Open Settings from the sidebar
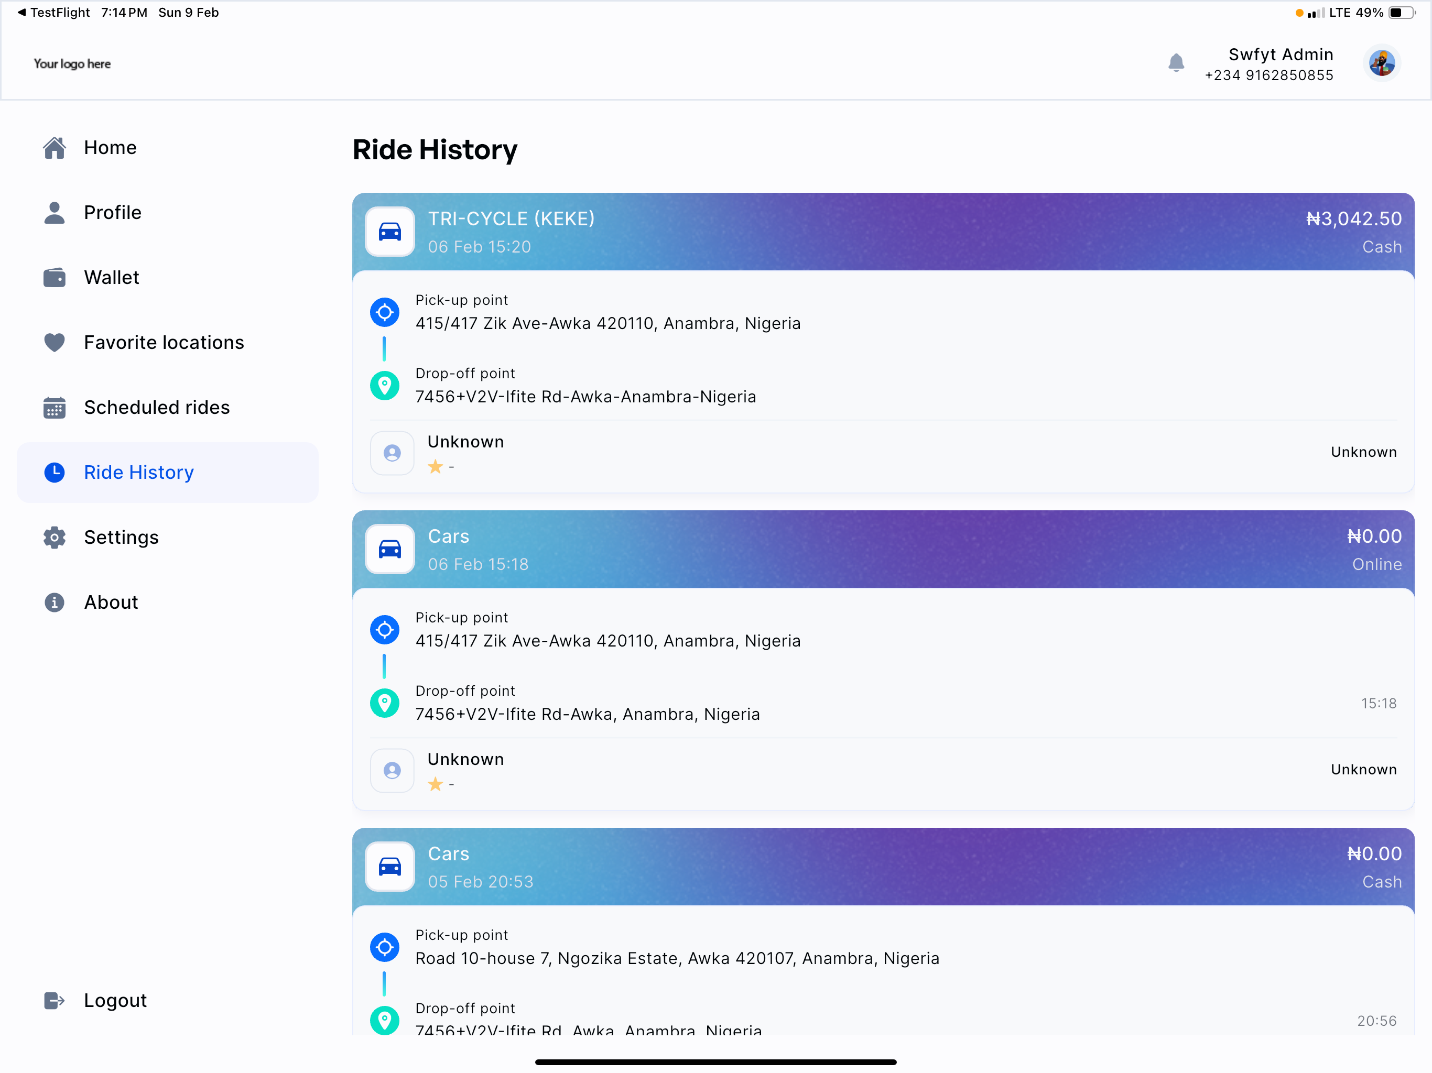 [167, 537]
